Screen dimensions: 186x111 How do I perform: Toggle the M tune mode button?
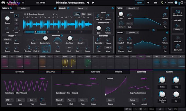pyautogui.click(x=16, y=16)
